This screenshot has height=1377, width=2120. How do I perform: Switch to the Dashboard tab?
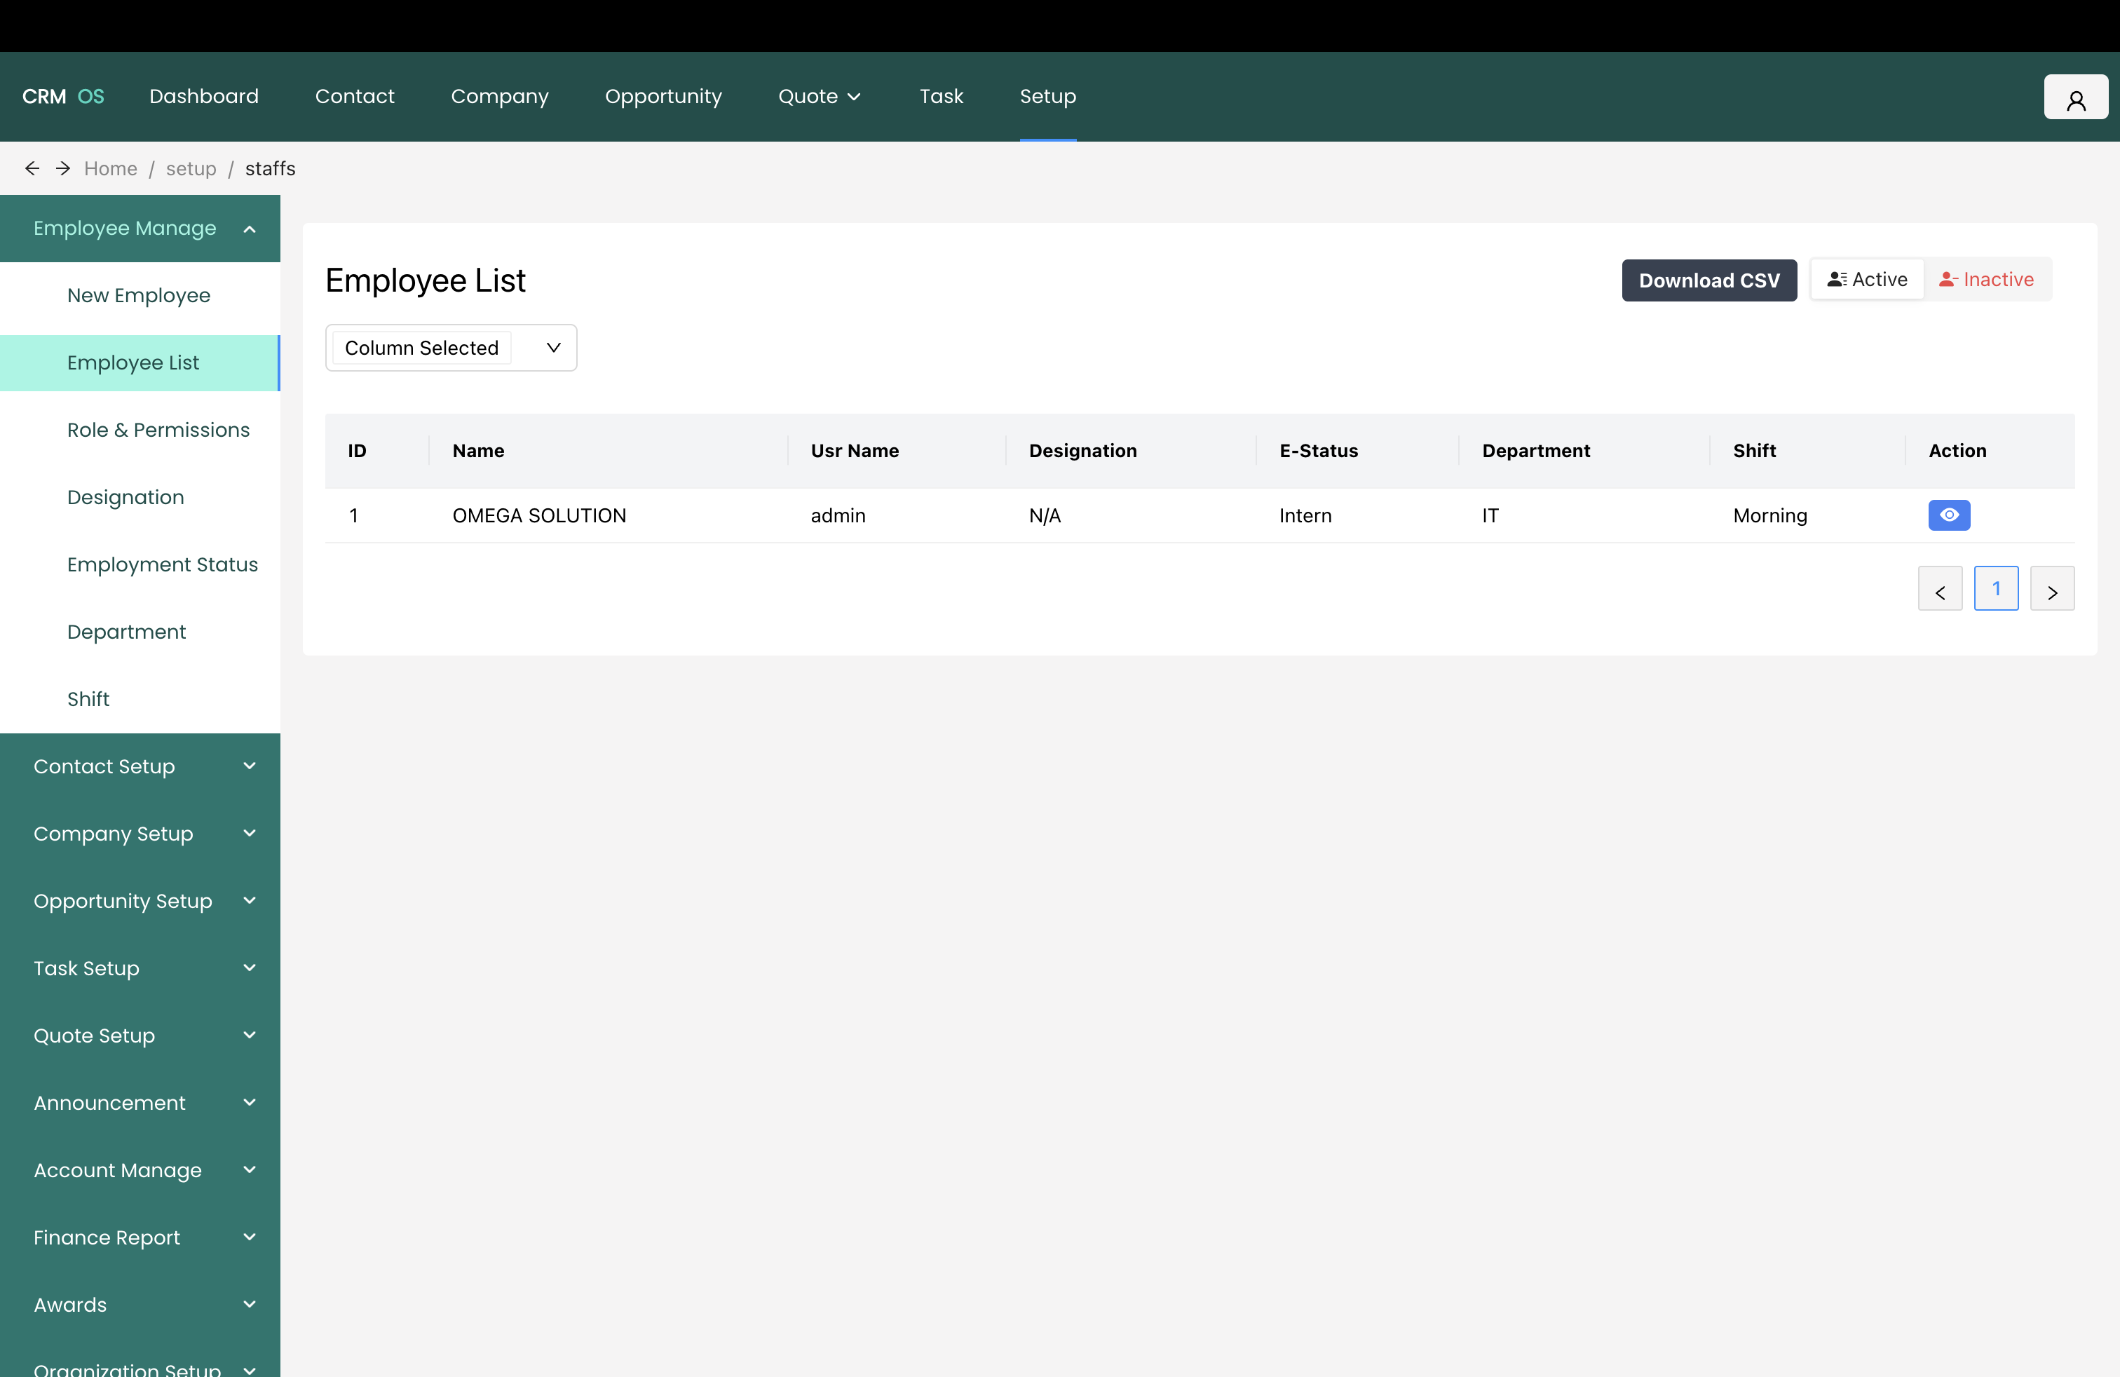pyautogui.click(x=204, y=96)
